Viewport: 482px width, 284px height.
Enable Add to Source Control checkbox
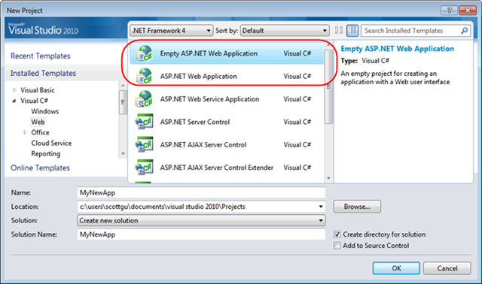337,246
